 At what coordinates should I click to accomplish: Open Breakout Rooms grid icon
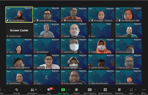(105, 90)
